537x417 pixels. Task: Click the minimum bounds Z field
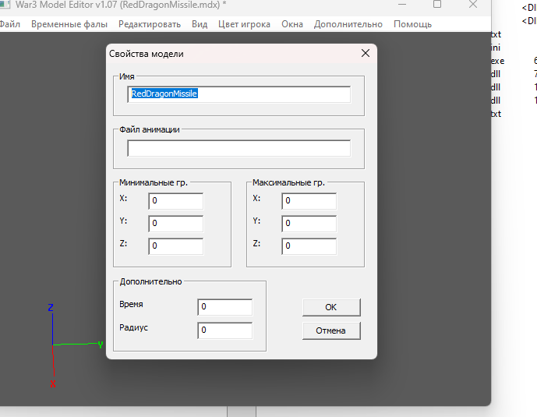point(175,246)
